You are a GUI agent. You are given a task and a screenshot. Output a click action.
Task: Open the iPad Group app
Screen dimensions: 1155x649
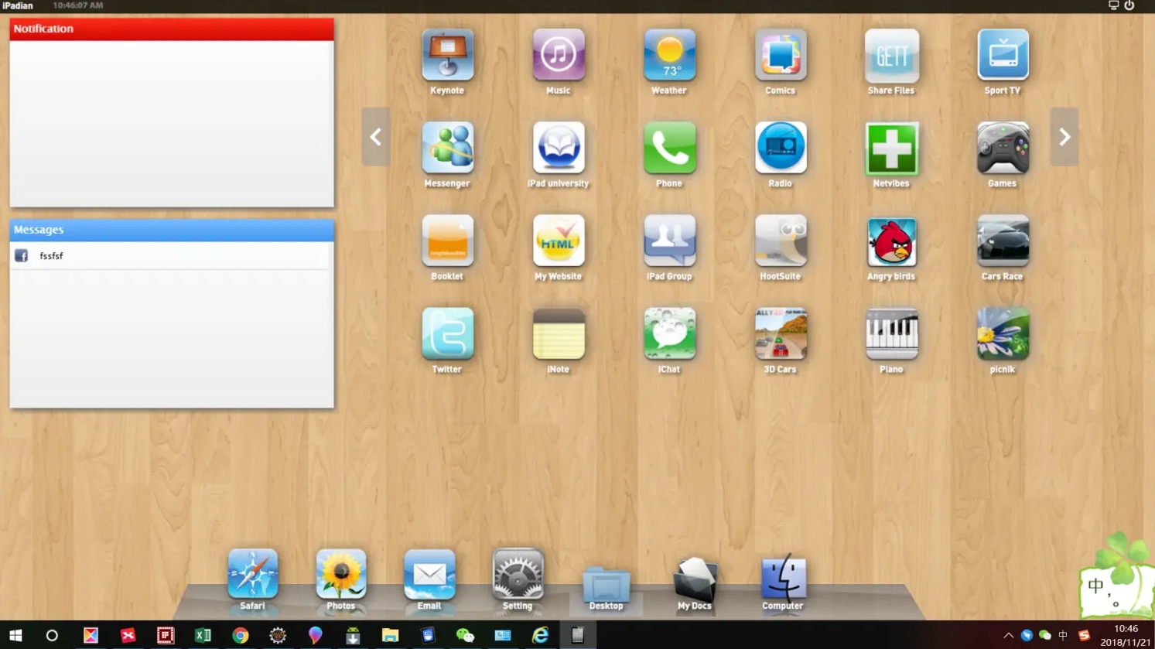coord(669,241)
